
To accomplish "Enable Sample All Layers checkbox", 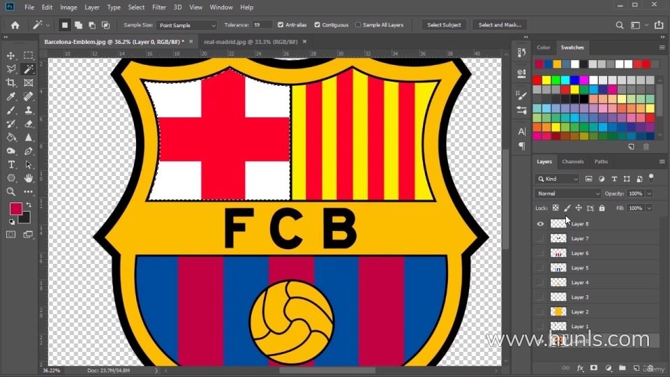I will point(358,25).
